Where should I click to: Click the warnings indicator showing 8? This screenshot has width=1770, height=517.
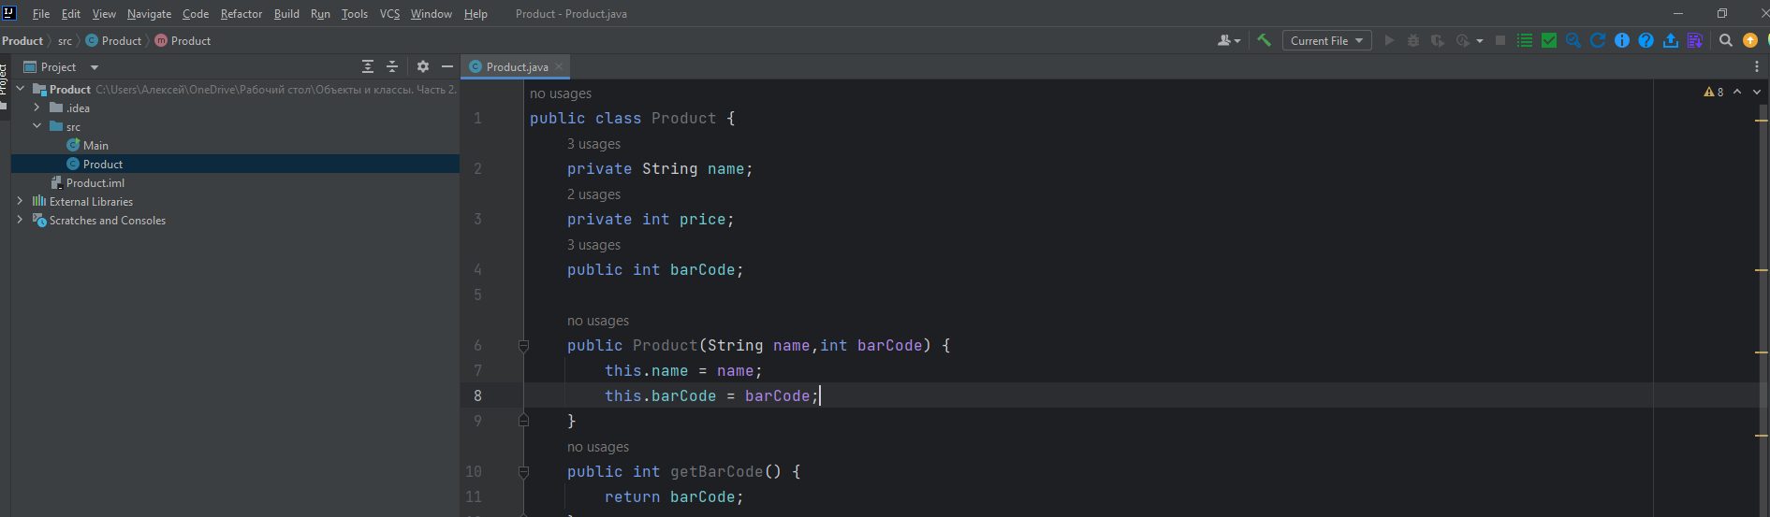[x=1714, y=92]
